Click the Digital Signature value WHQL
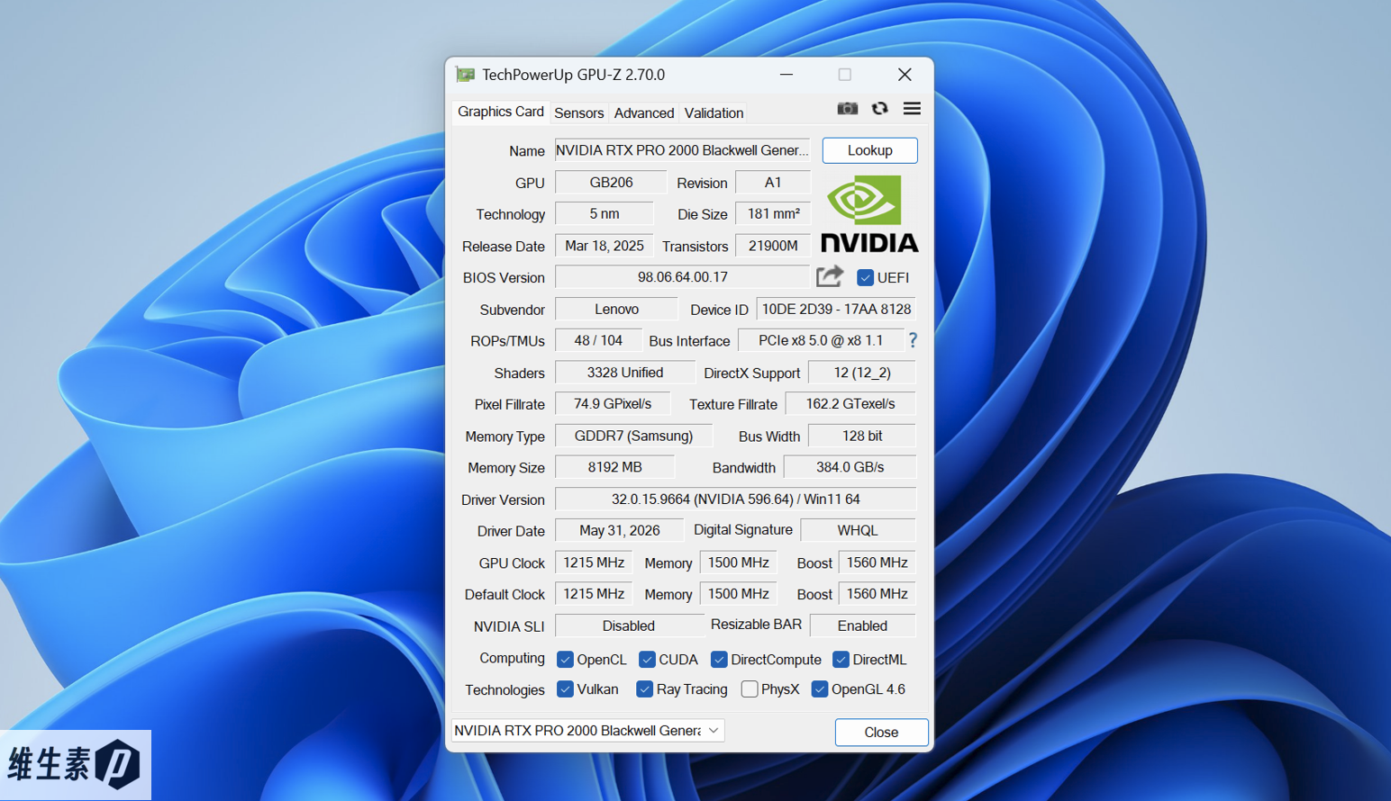Viewport: 1391px width, 801px height. click(x=858, y=531)
